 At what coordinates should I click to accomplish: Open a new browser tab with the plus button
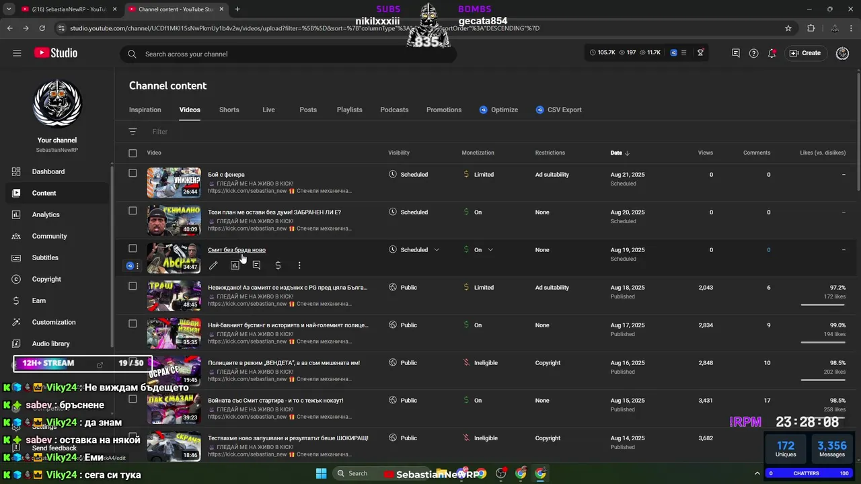(x=237, y=9)
